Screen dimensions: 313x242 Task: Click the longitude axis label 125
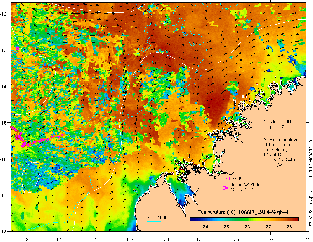click(x=235, y=239)
